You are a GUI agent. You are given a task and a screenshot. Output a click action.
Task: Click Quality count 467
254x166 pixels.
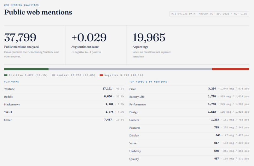coord(216,159)
